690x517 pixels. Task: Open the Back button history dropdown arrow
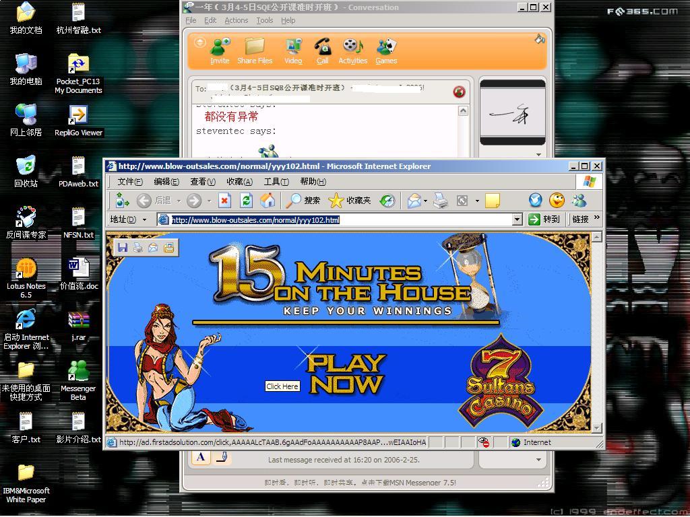[179, 201]
